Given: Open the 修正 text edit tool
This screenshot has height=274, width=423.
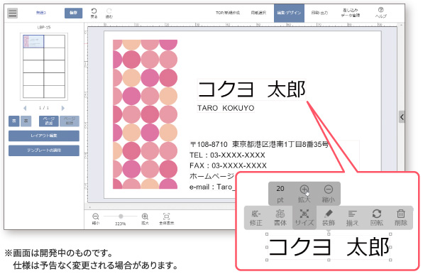Looking at the screenshot, I should [256, 218].
